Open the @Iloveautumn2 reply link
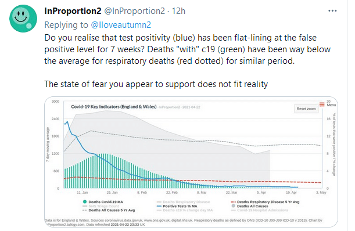This screenshot has width=355, height=231. [x=121, y=25]
